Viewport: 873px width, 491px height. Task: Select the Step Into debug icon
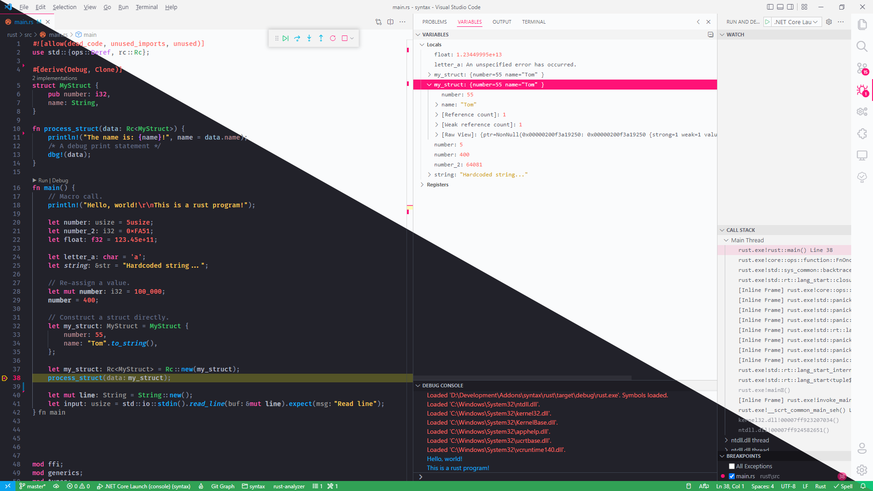pos(309,38)
